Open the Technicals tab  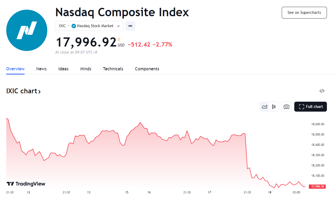coord(113,69)
